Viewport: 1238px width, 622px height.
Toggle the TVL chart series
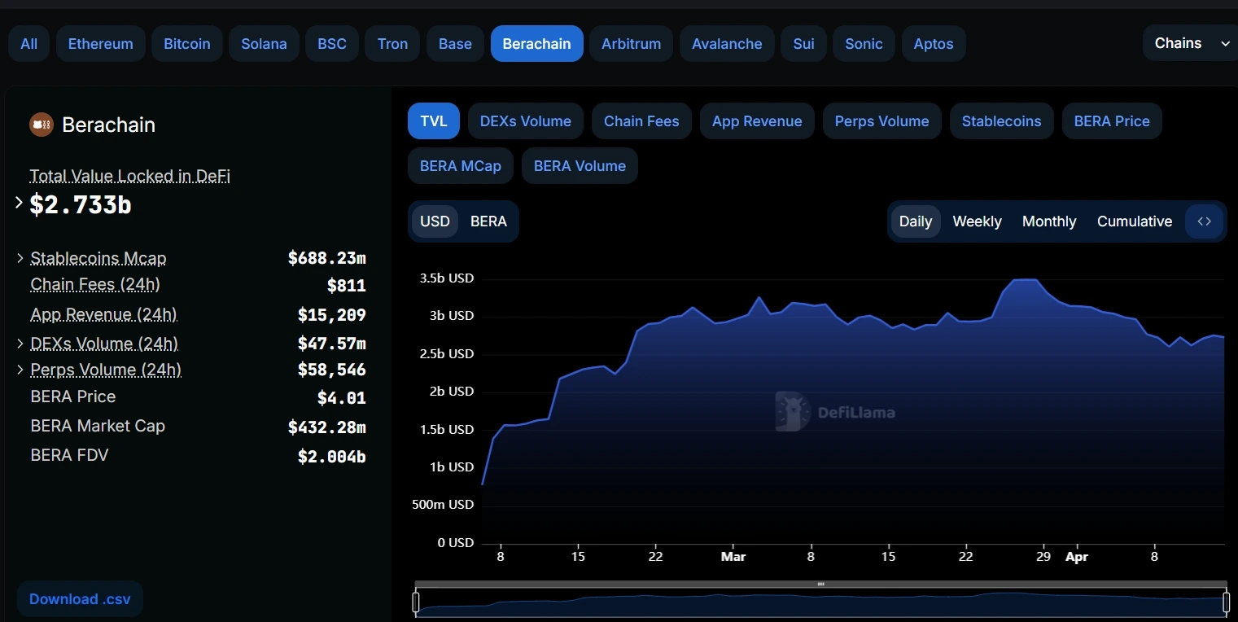tap(434, 121)
